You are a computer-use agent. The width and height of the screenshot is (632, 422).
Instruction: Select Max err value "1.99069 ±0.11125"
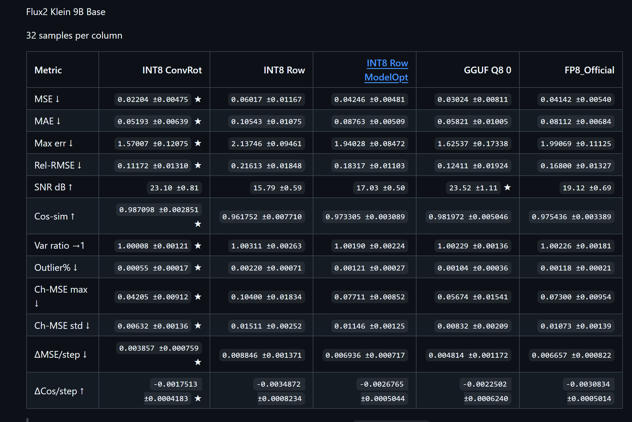pyautogui.click(x=576, y=144)
